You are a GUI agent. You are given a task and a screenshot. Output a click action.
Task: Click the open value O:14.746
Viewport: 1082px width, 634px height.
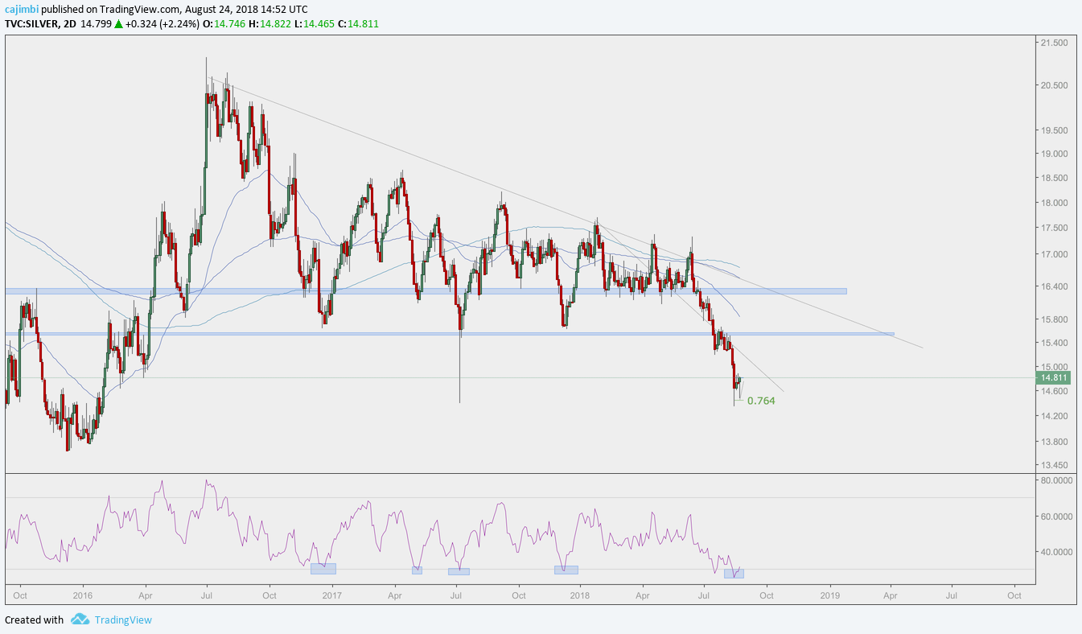(x=224, y=24)
